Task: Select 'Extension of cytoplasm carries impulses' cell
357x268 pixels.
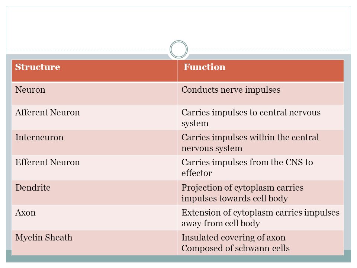Action: (x=261, y=218)
